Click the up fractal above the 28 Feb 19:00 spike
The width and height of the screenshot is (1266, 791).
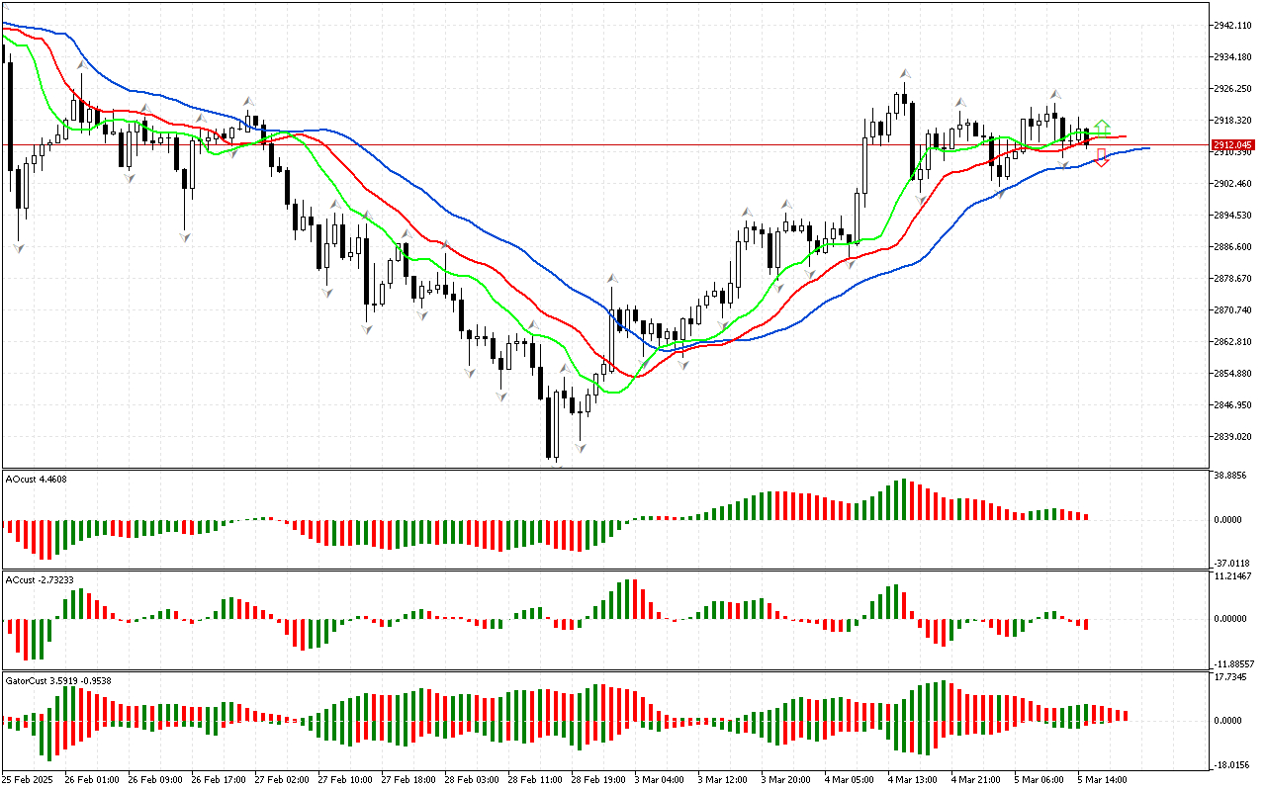click(613, 279)
